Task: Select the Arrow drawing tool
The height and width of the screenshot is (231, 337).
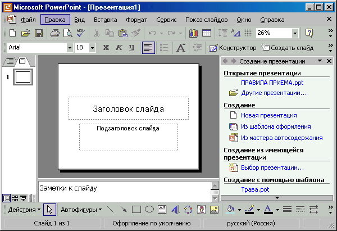Action: 124,210
